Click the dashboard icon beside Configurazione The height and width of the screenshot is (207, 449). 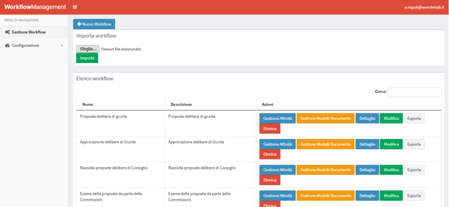point(7,45)
